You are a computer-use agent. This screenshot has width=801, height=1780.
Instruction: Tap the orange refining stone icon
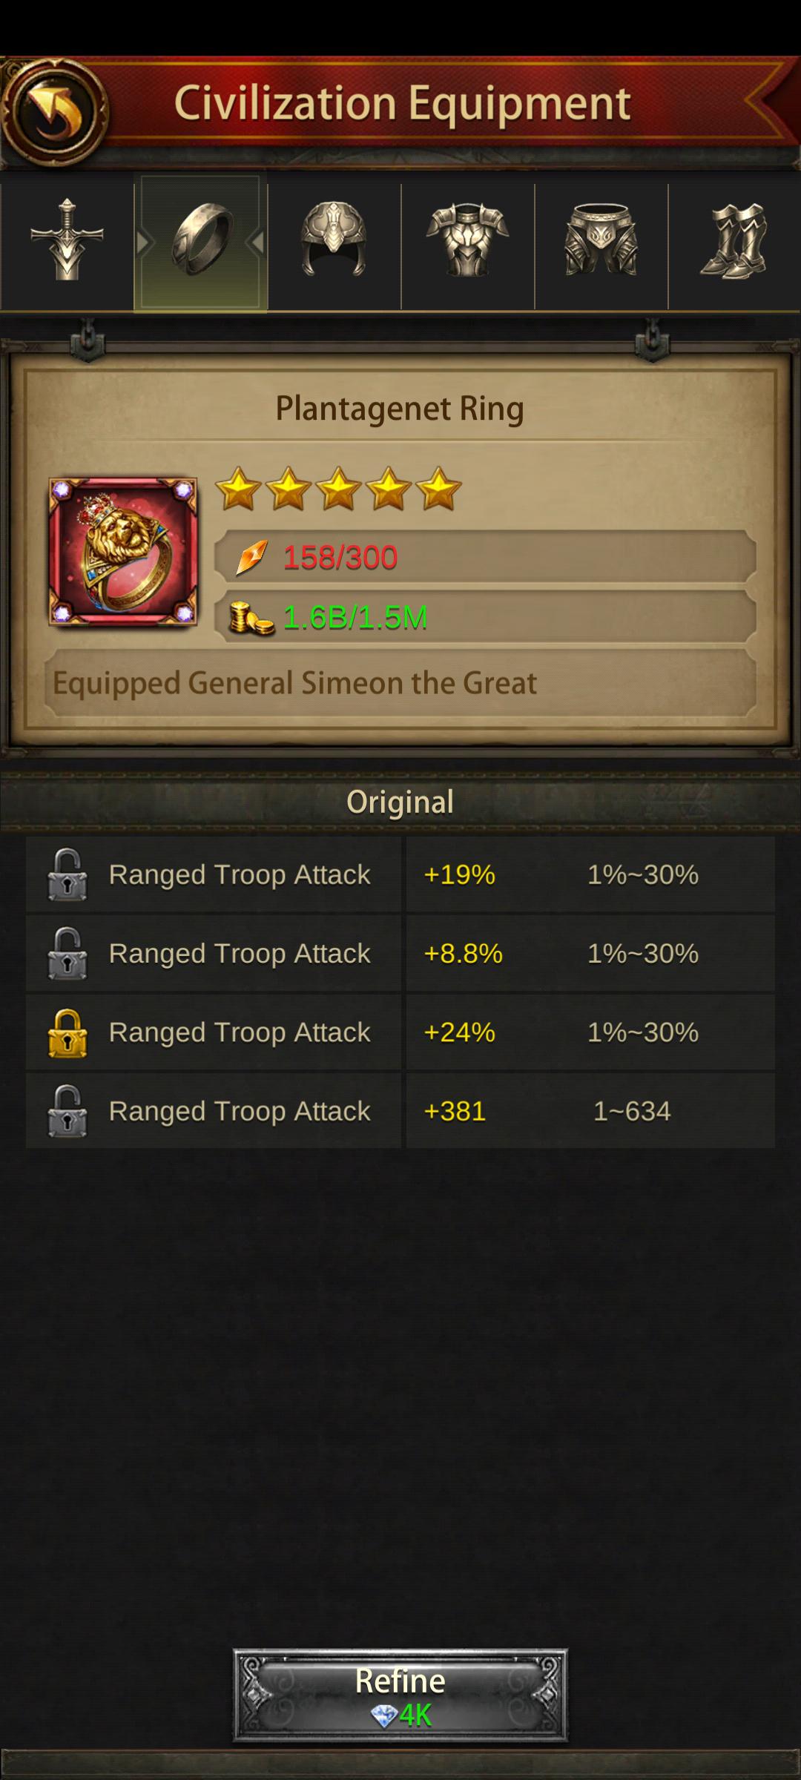click(x=251, y=558)
